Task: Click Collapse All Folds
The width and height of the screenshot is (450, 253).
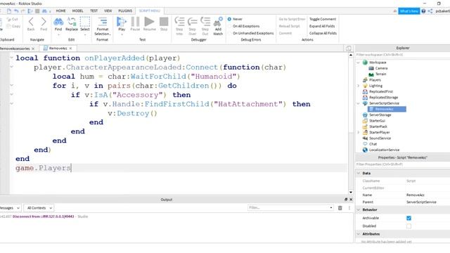Action: tap(323, 33)
